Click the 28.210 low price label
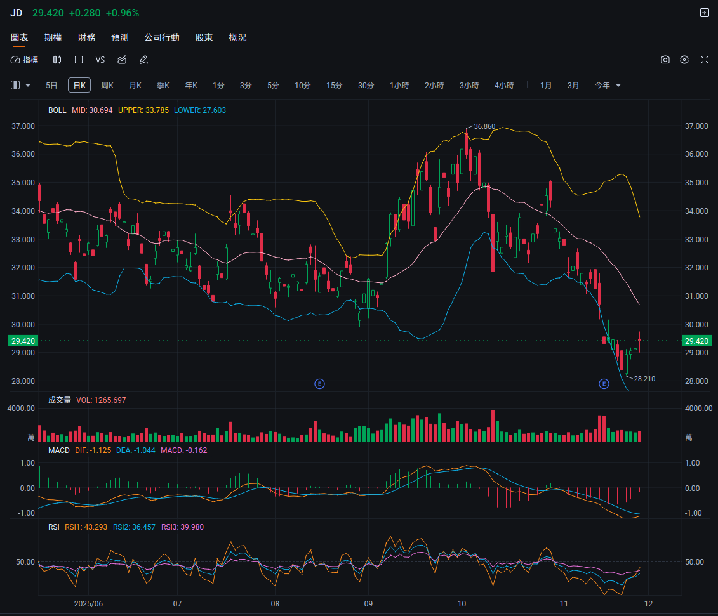 [645, 379]
